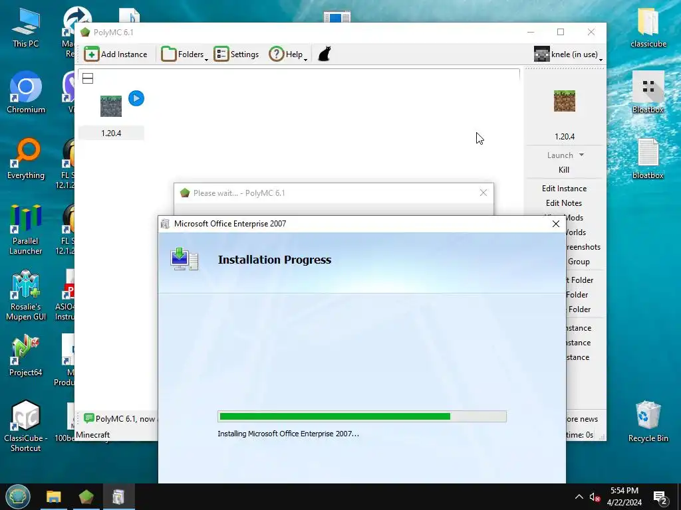Open the Launch dropdown in sidebar
This screenshot has height=510, width=681.
(581, 155)
